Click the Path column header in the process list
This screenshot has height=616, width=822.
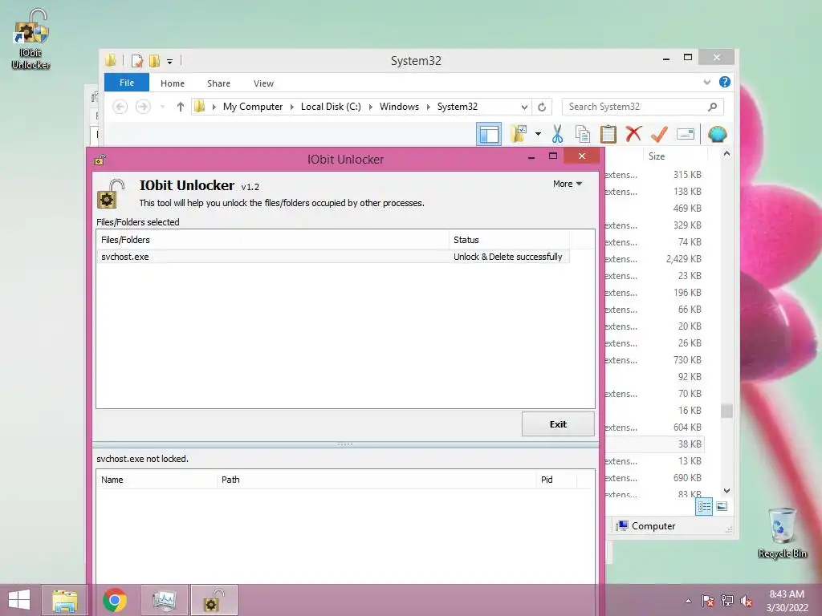point(376,480)
